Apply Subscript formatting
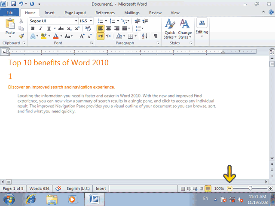 click(x=69, y=29)
